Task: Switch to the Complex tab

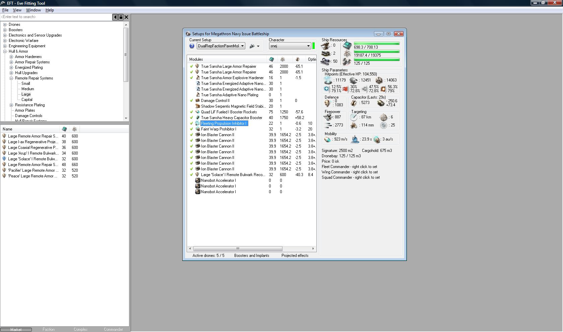Action: [80, 329]
